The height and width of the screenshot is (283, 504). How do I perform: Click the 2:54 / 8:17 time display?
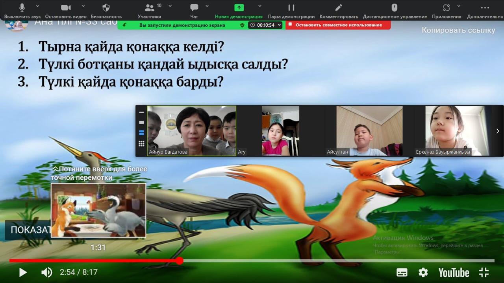79,272
